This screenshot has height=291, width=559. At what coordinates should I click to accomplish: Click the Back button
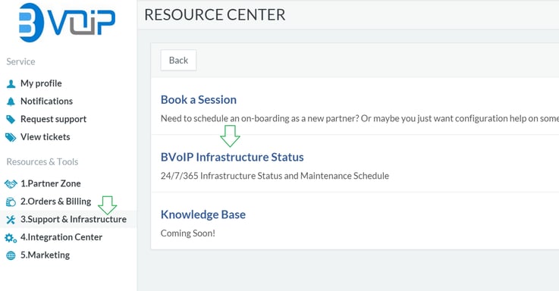pos(178,60)
